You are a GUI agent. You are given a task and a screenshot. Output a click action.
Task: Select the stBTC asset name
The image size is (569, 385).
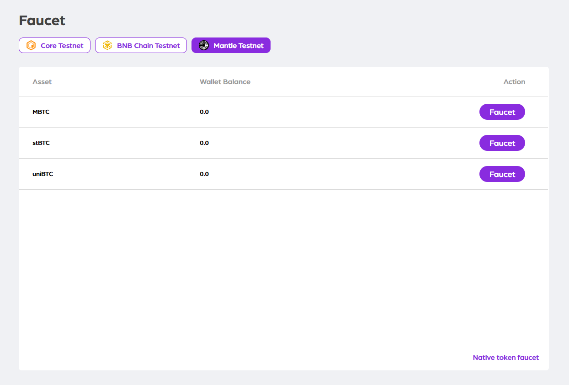click(41, 143)
